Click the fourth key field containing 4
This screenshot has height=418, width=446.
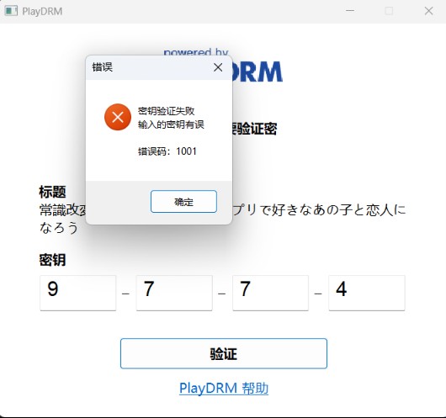point(367,293)
